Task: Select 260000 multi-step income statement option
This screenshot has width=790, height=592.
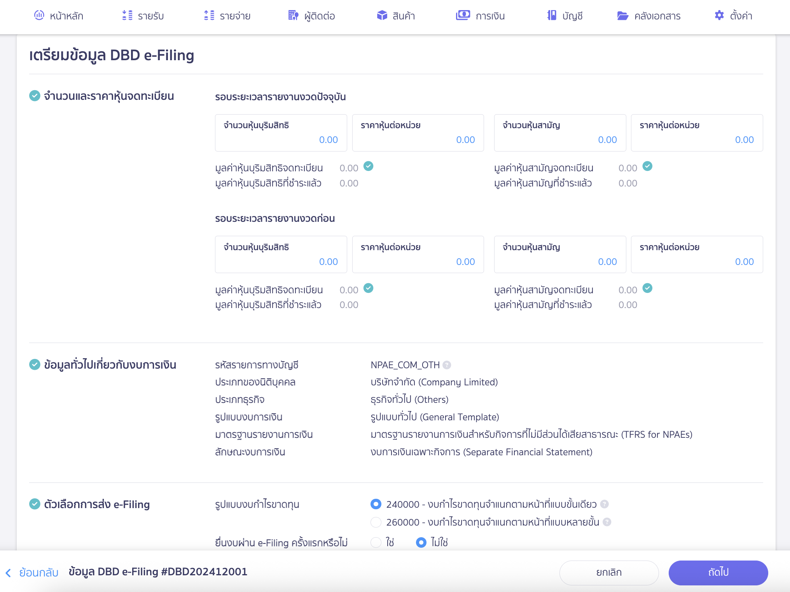Action: pos(376,522)
